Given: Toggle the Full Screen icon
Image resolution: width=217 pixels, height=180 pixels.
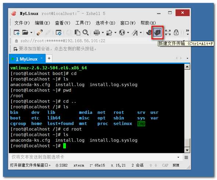Looking at the screenshot, I should point(168,33).
